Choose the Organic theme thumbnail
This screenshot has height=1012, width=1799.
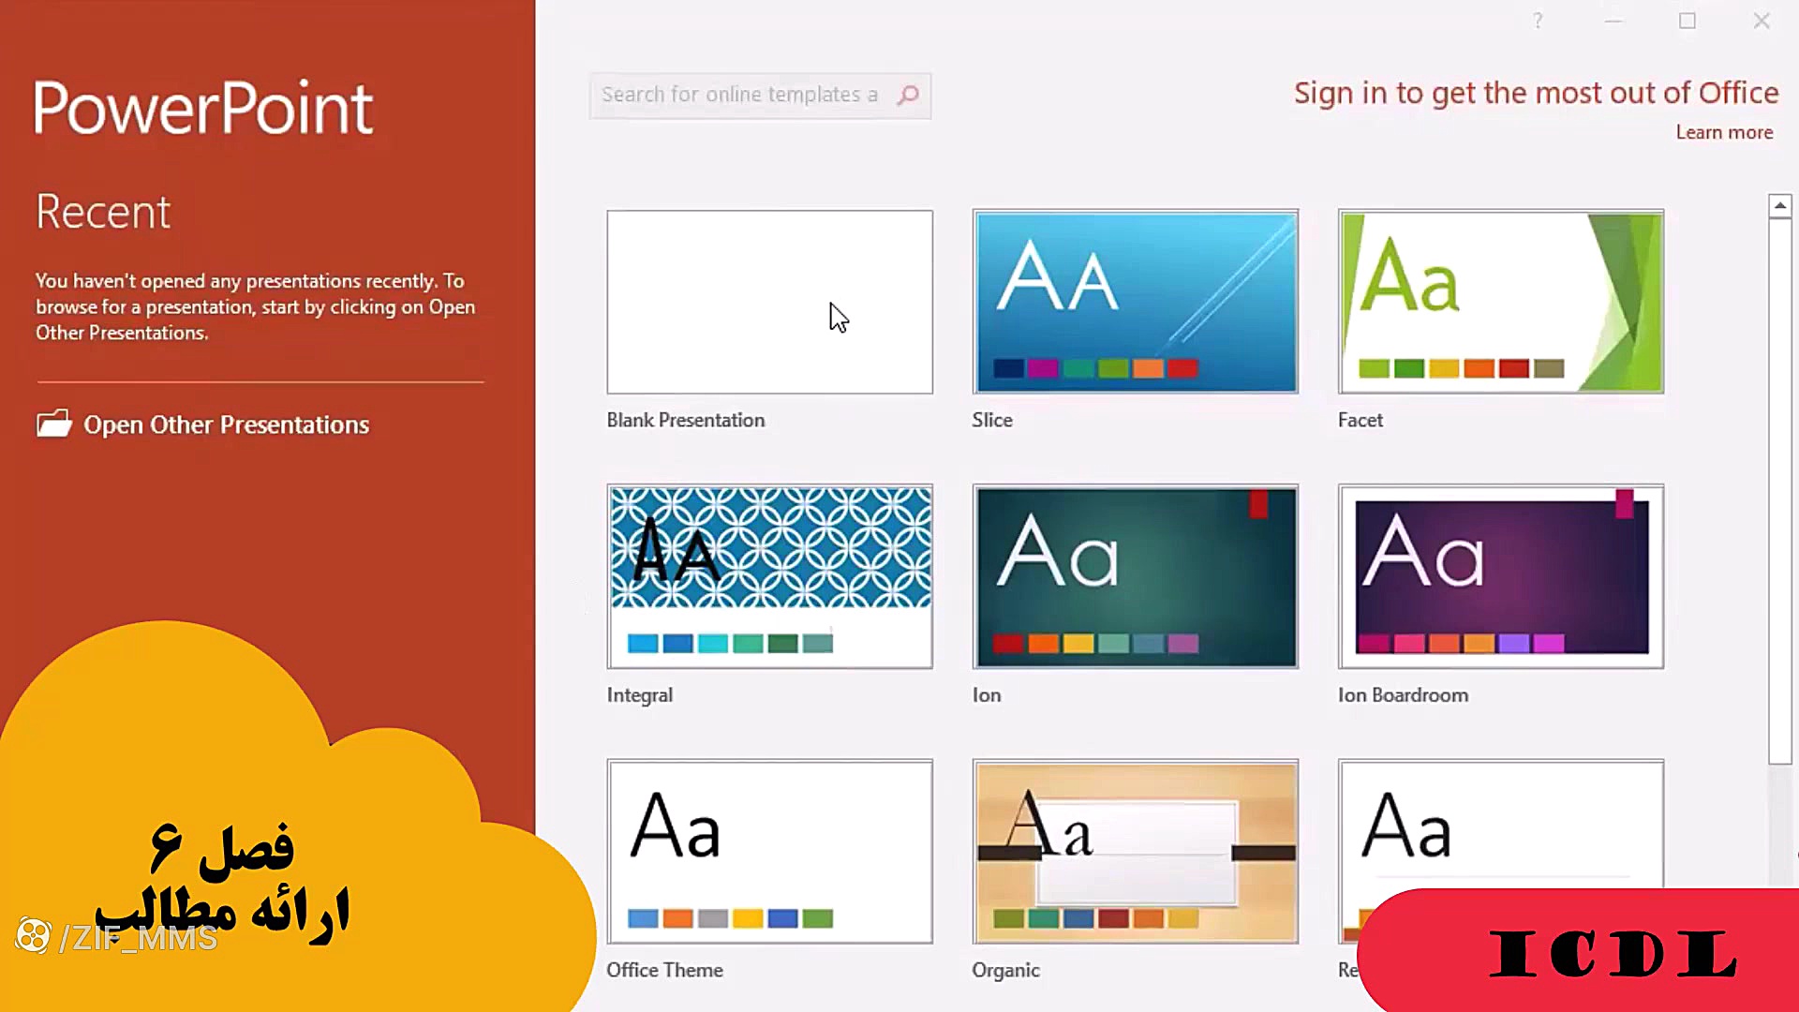pyautogui.click(x=1136, y=852)
